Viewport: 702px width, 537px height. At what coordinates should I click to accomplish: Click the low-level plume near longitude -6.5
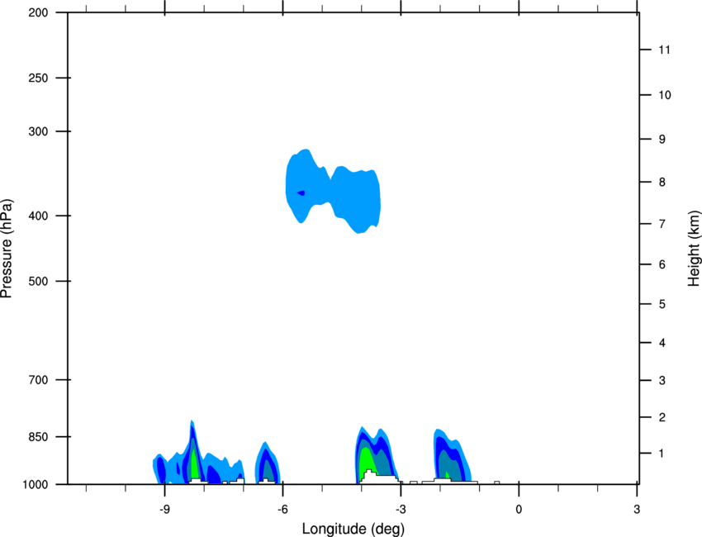coord(268,463)
